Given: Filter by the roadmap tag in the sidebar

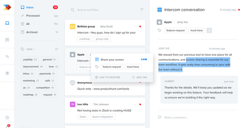Looking at the screenshot, I should click(30, 94).
